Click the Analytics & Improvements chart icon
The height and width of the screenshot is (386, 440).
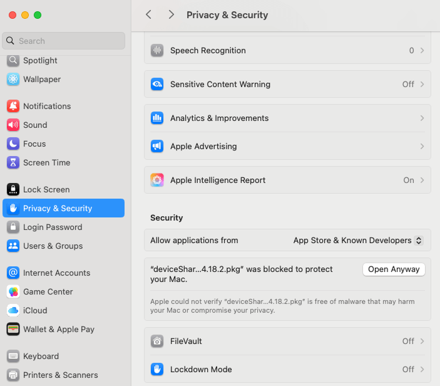coord(157,118)
